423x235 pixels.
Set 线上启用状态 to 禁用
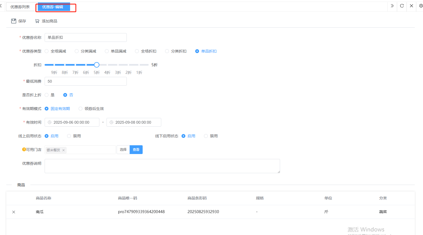[69, 136]
